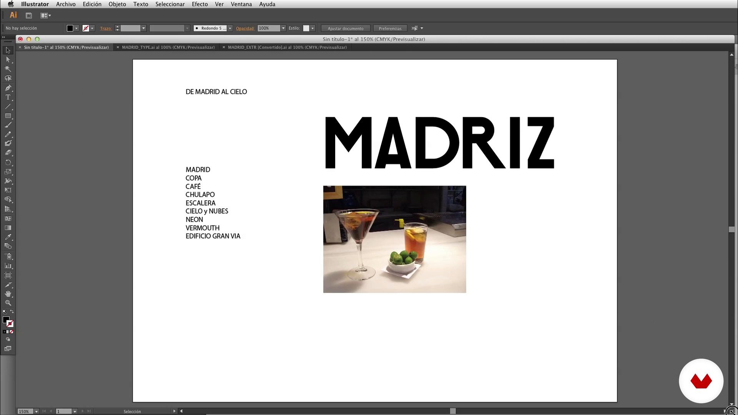Screen dimensions: 738x415
Task: Select the Pencil tool
Action: coord(8,134)
